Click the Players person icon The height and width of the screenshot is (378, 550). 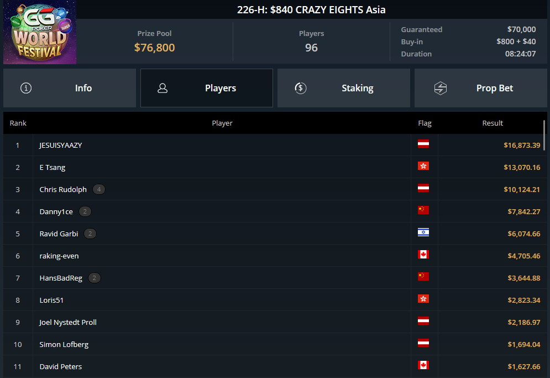[163, 88]
